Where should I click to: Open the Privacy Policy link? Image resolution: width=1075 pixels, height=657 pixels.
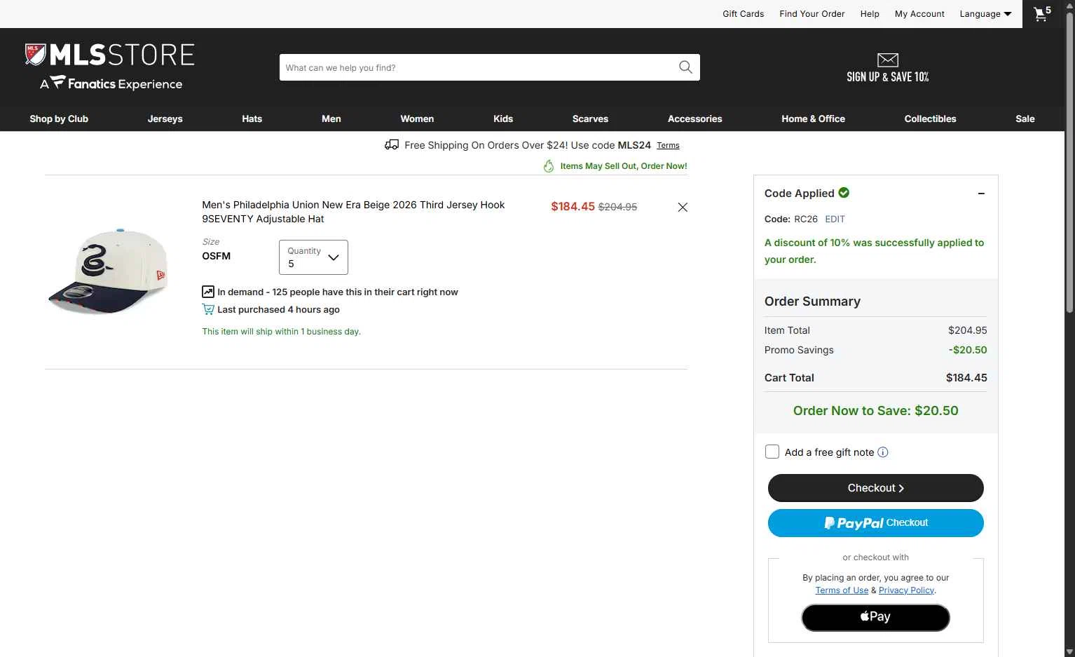(x=906, y=590)
